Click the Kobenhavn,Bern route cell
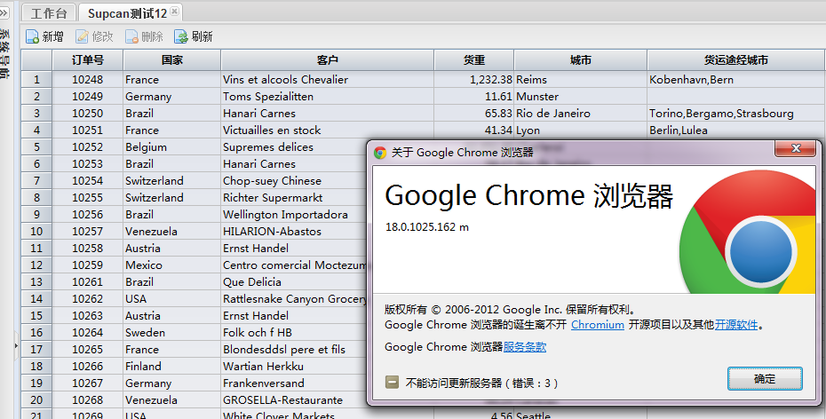This screenshot has width=826, height=419. (x=736, y=80)
